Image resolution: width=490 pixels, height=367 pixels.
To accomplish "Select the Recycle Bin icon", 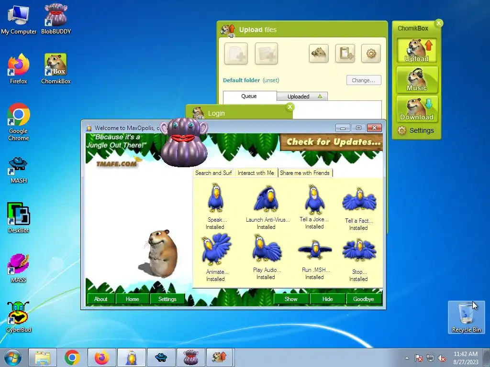I will click(466, 317).
